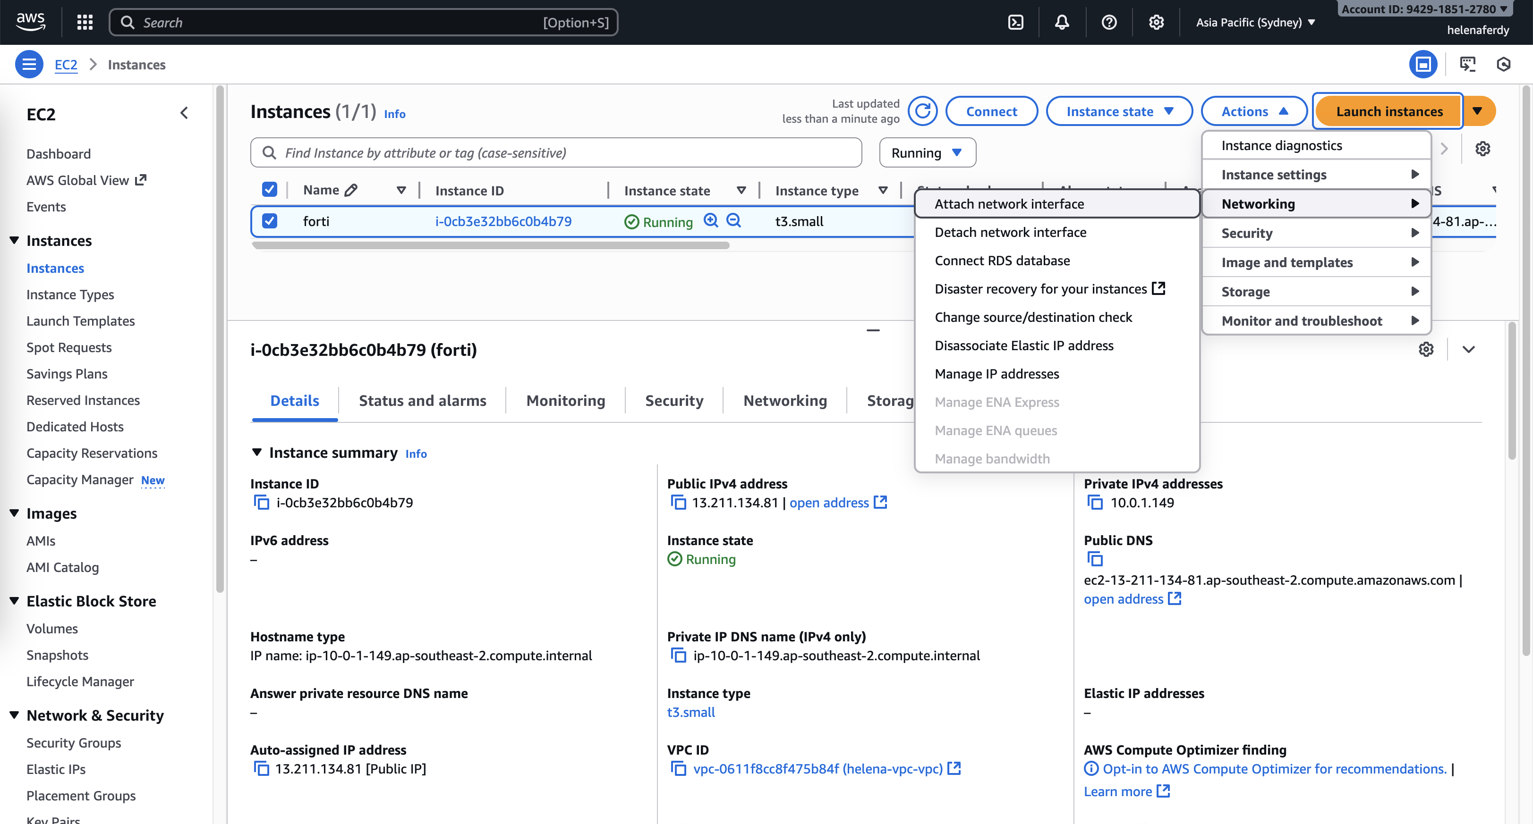Image resolution: width=1533 pixels, height=824 pixels.
Task: Open table preferences gear icon
Action: click(x=1482, y=149)
